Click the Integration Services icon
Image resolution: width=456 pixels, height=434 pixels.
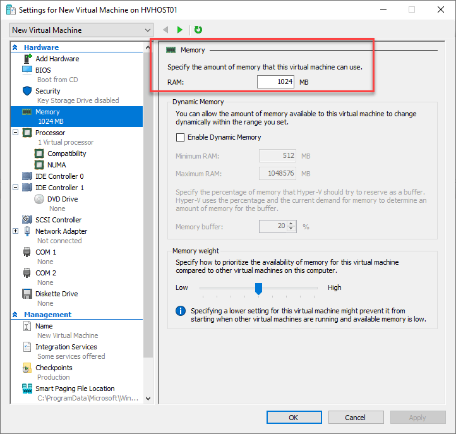[x=27, y=347]
